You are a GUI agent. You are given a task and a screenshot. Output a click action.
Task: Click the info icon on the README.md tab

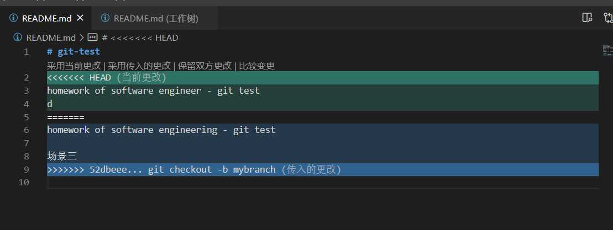(14, 18)
